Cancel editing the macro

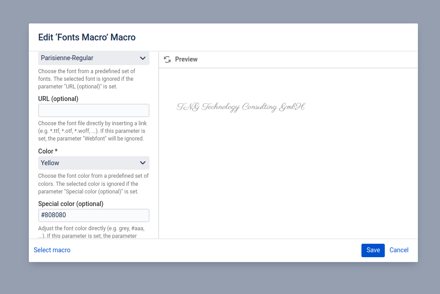point(399,250)
